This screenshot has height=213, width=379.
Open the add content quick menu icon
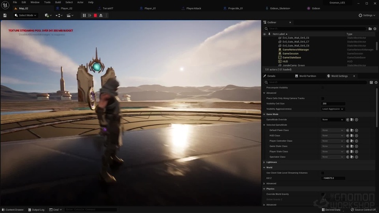point(48,16)
